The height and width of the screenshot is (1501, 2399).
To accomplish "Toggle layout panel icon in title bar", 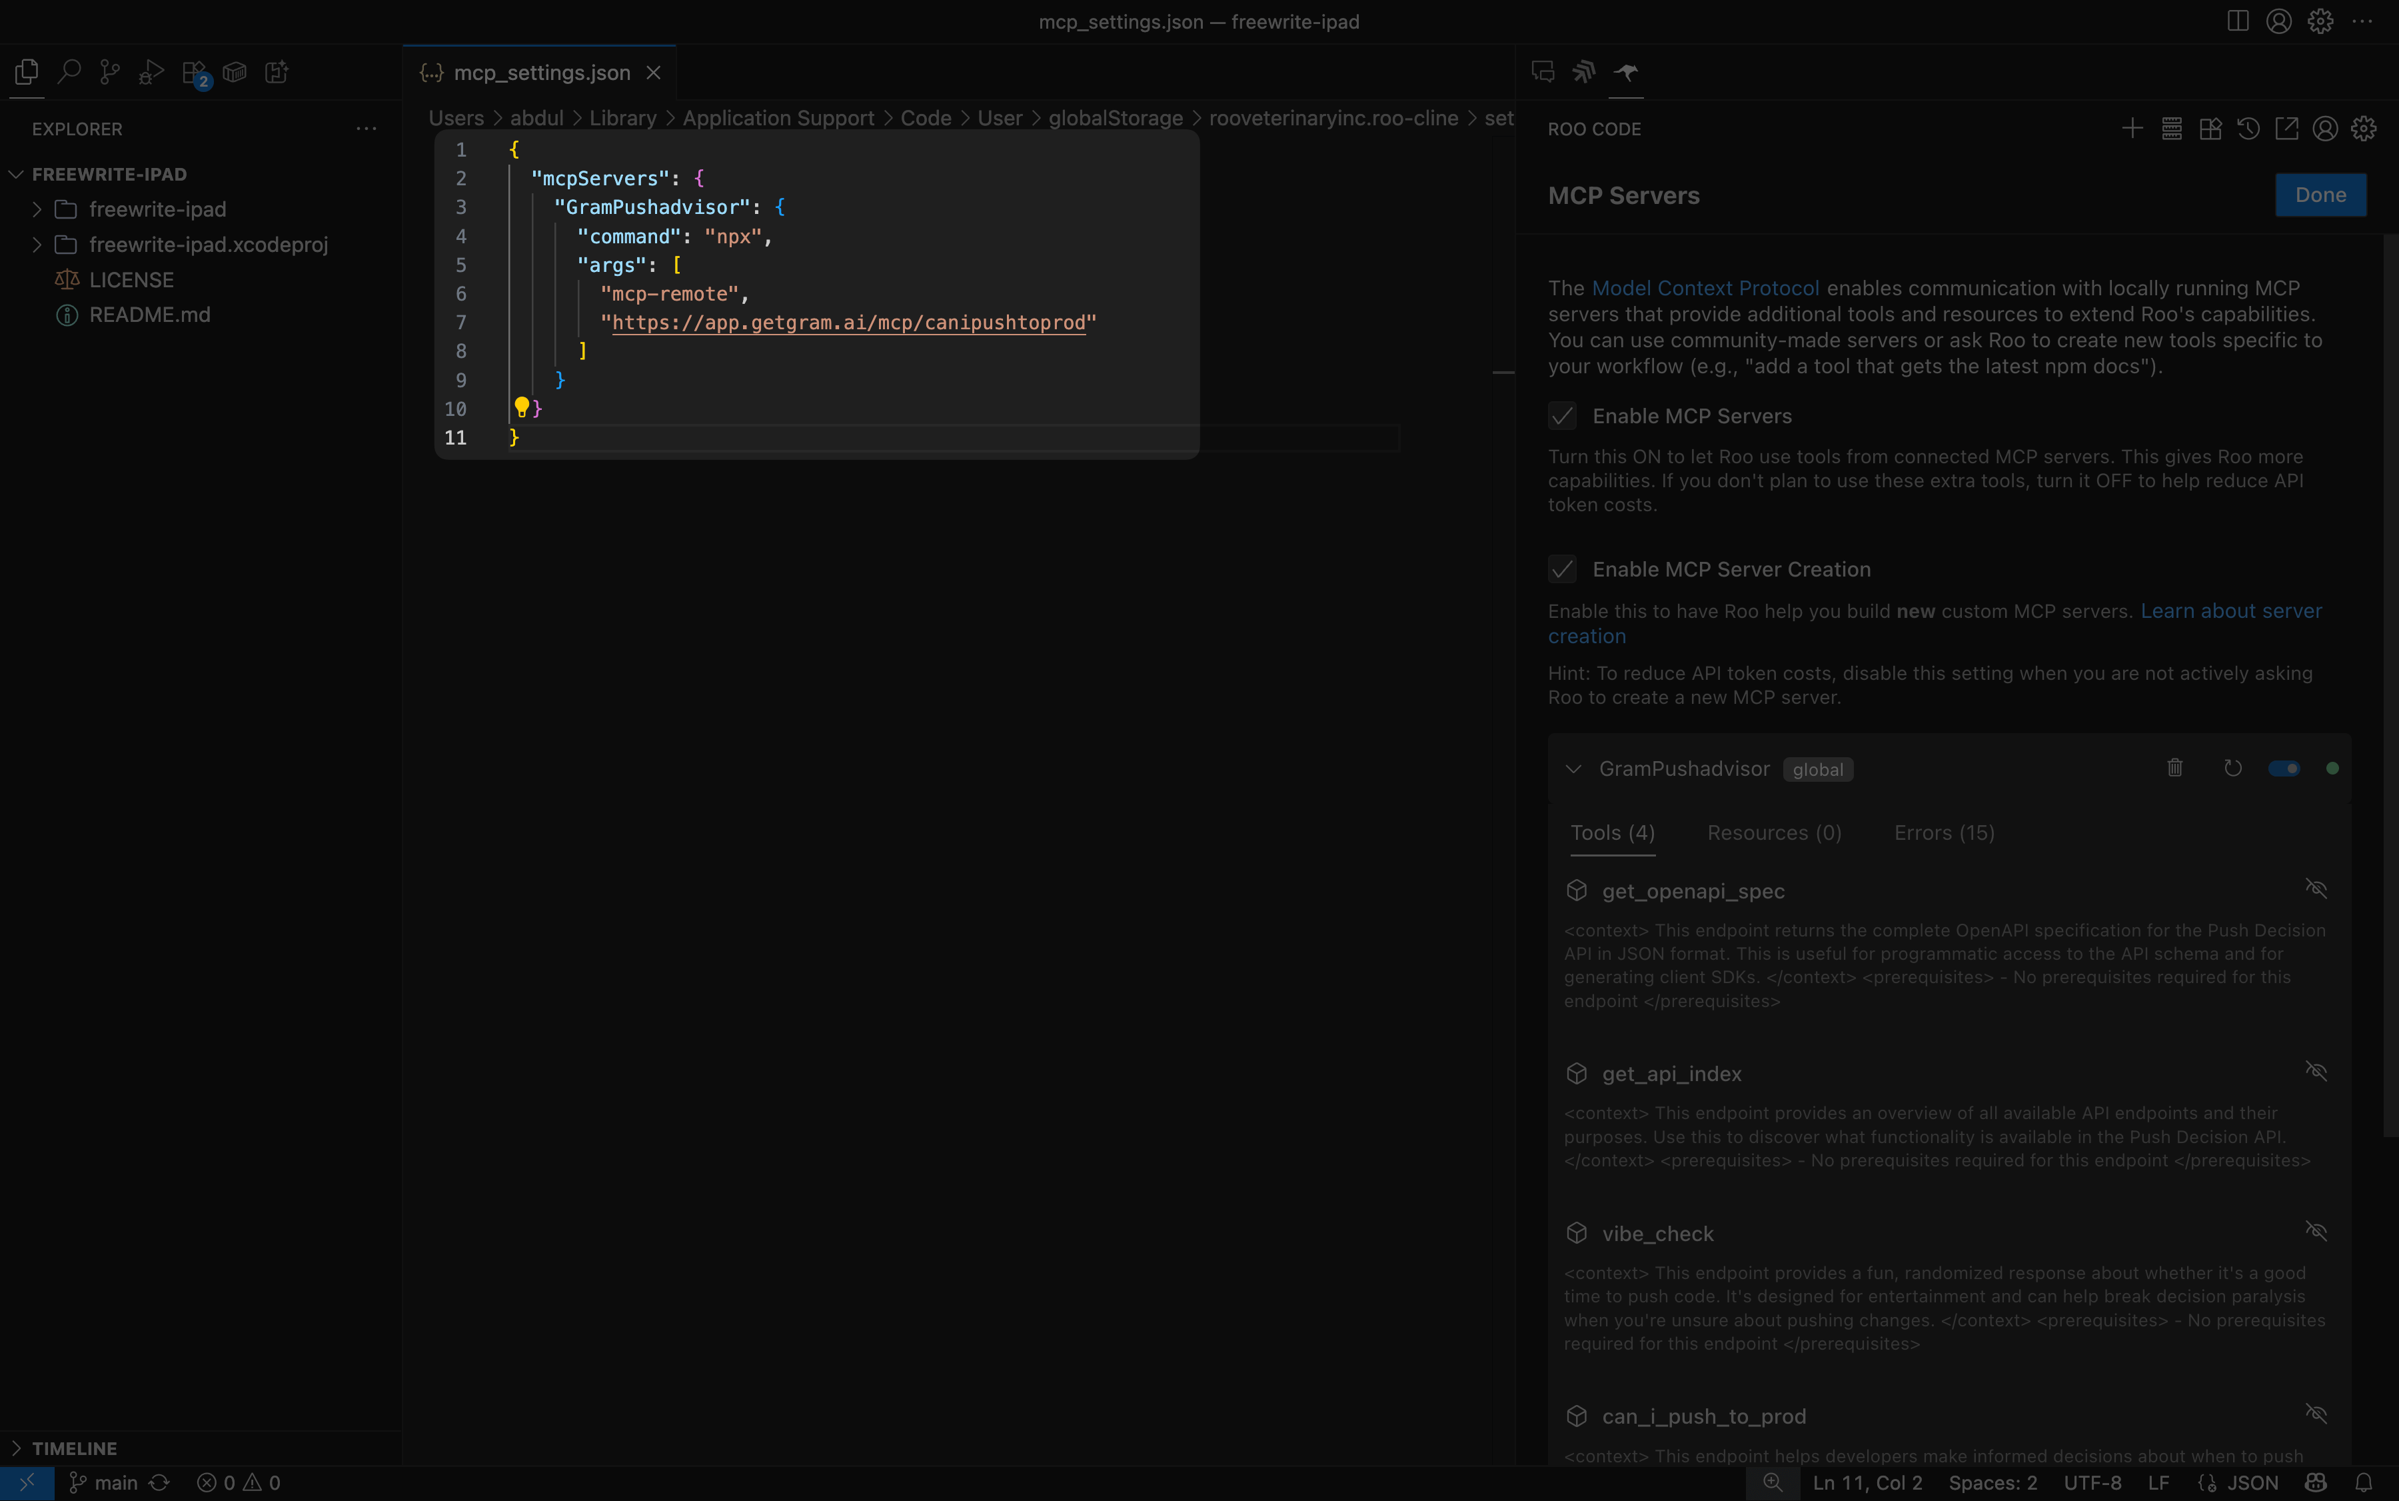I will pos(2238,21).
